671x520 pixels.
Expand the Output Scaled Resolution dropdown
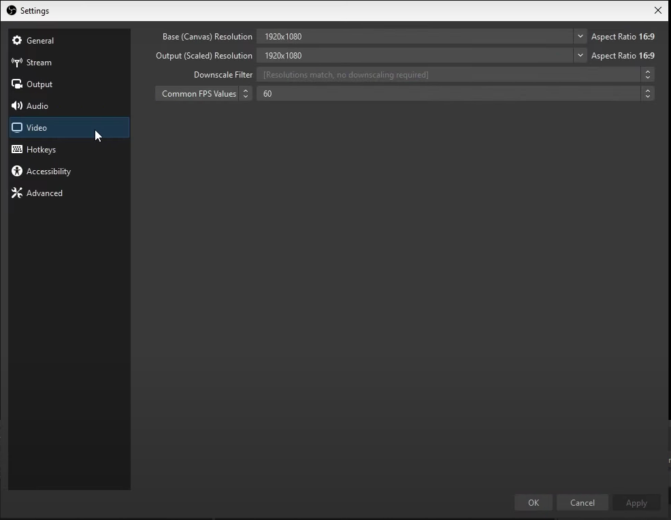pos(580,55)
